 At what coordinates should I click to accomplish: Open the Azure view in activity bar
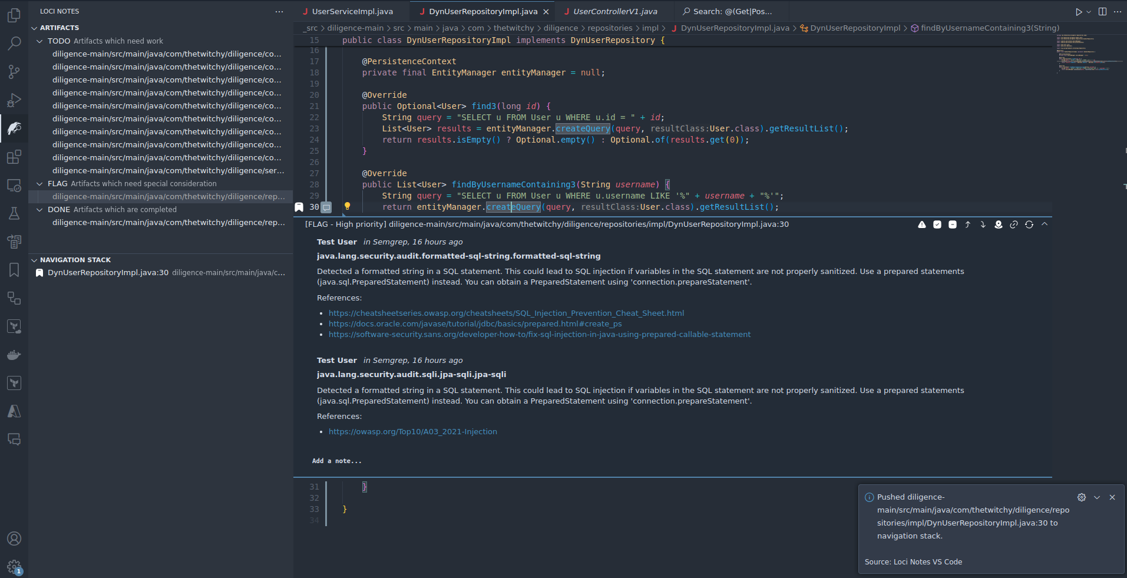coord(14,411)
